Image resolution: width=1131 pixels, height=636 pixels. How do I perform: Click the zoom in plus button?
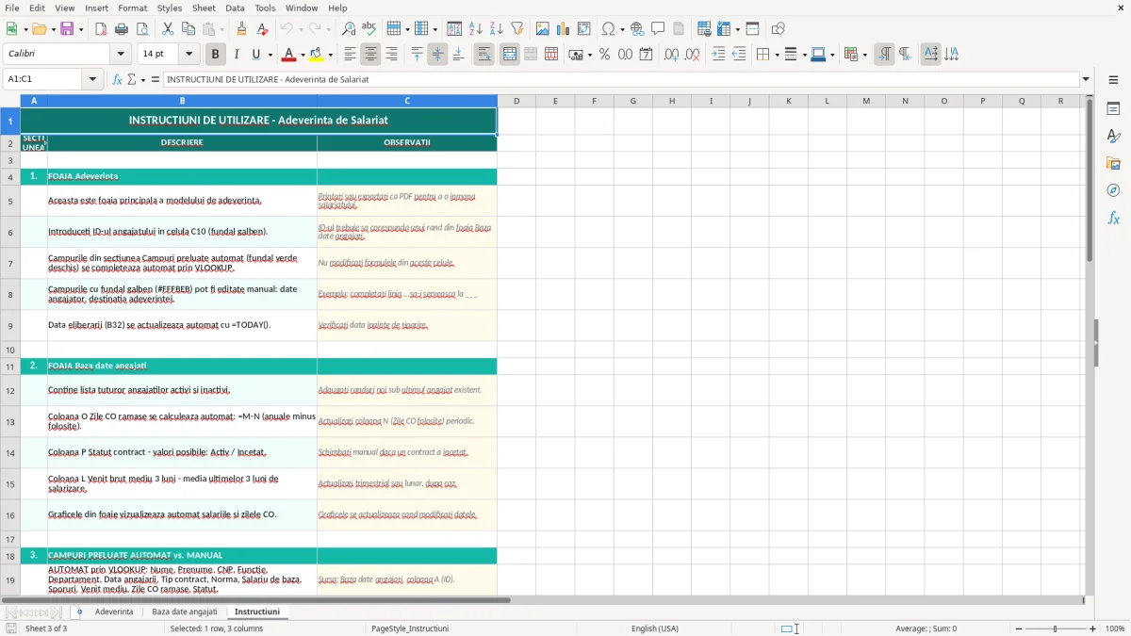1093,628
